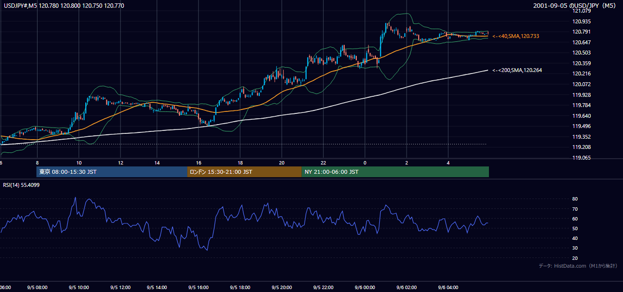Click the orange 40 SMA label 120.733

516,36
